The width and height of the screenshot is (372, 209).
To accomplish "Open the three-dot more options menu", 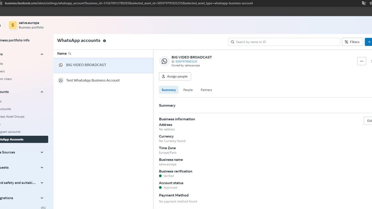I will click(x=362, y=61).
